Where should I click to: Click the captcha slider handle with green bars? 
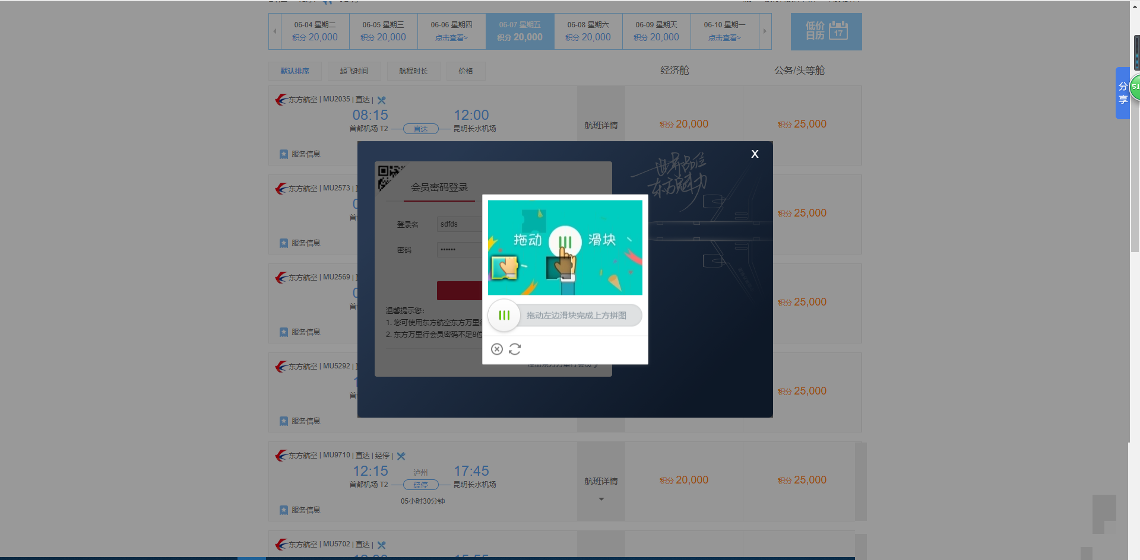(x=504, y=316)
